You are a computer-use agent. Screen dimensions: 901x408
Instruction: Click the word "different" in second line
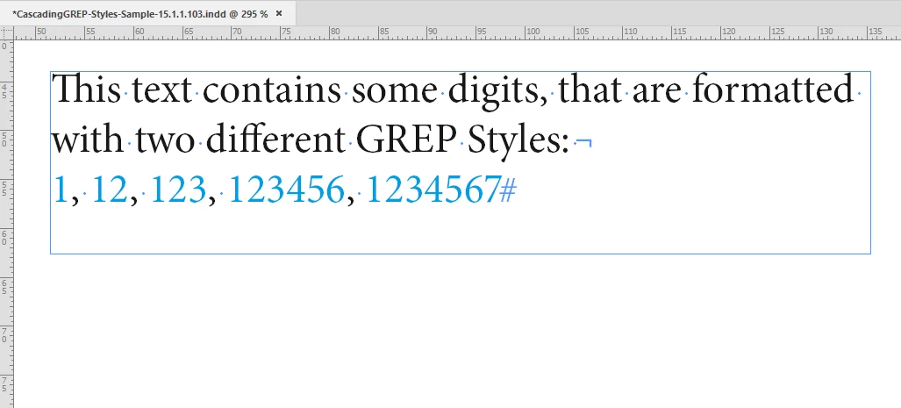coord(275,140)
